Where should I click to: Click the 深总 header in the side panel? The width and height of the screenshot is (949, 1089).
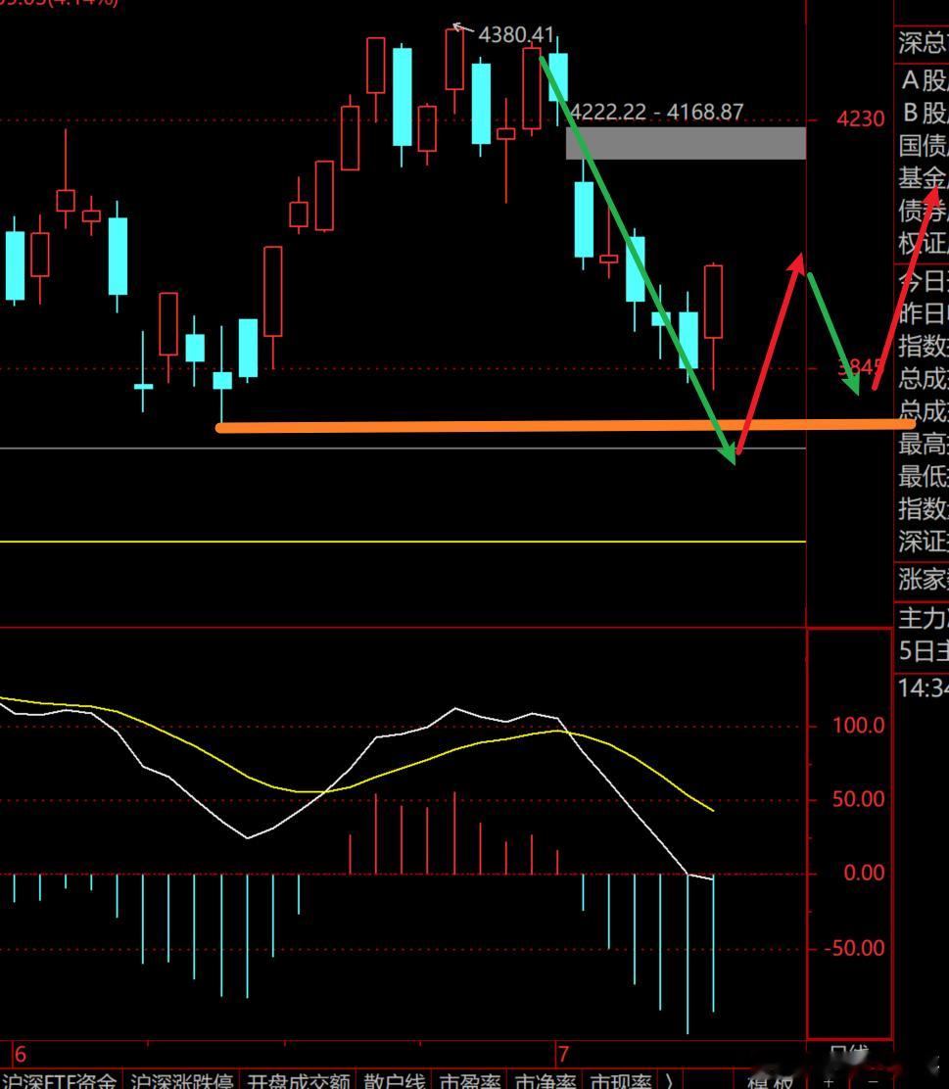pyautogui.click(x=922, y=43)
